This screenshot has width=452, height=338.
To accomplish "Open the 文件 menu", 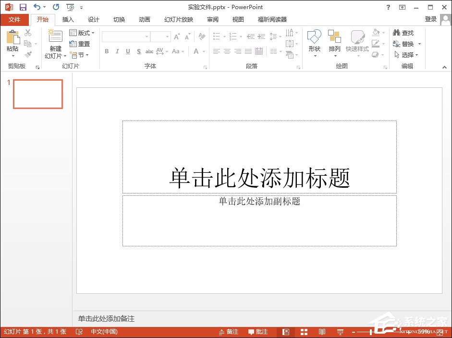I will (x=15, y=19).
